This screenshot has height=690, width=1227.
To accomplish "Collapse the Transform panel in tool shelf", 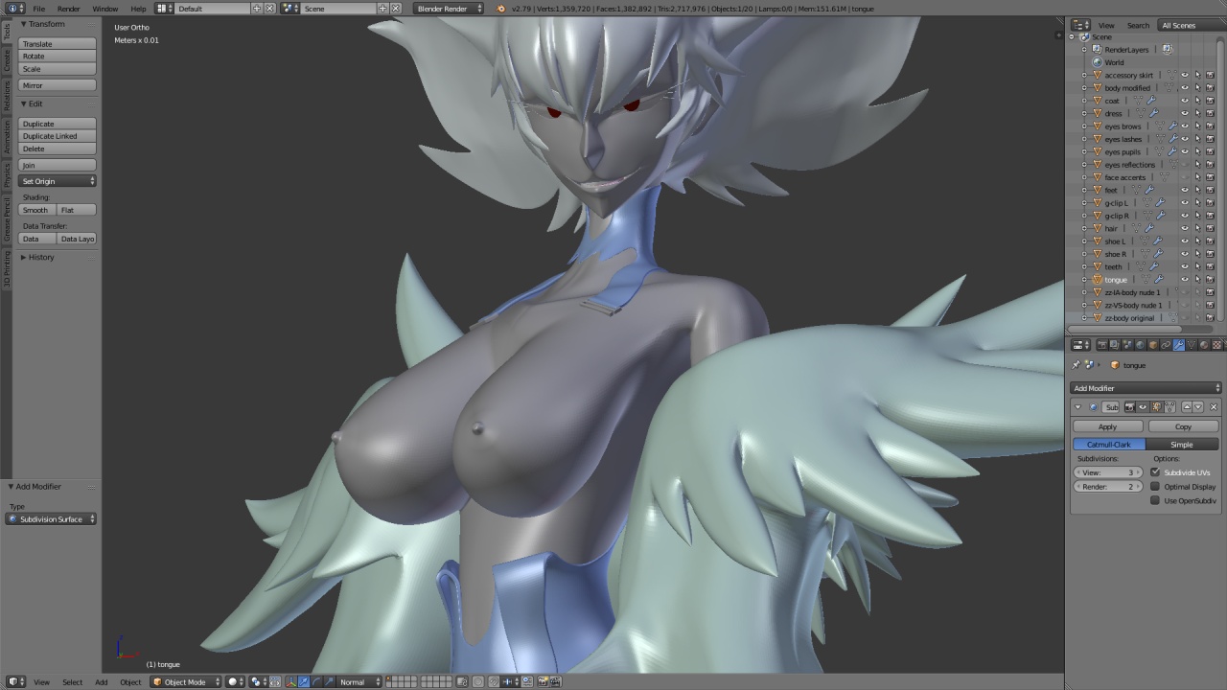I will point(25,24).
